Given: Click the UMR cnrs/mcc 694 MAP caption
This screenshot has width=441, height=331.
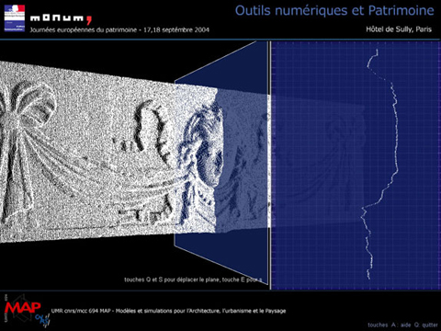Looking at the screenshot, I should pyautogui.click(x=168, y=311).
